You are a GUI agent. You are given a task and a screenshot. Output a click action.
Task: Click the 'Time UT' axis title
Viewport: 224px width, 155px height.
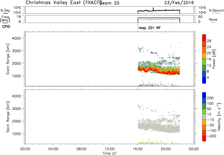(109, 153)
